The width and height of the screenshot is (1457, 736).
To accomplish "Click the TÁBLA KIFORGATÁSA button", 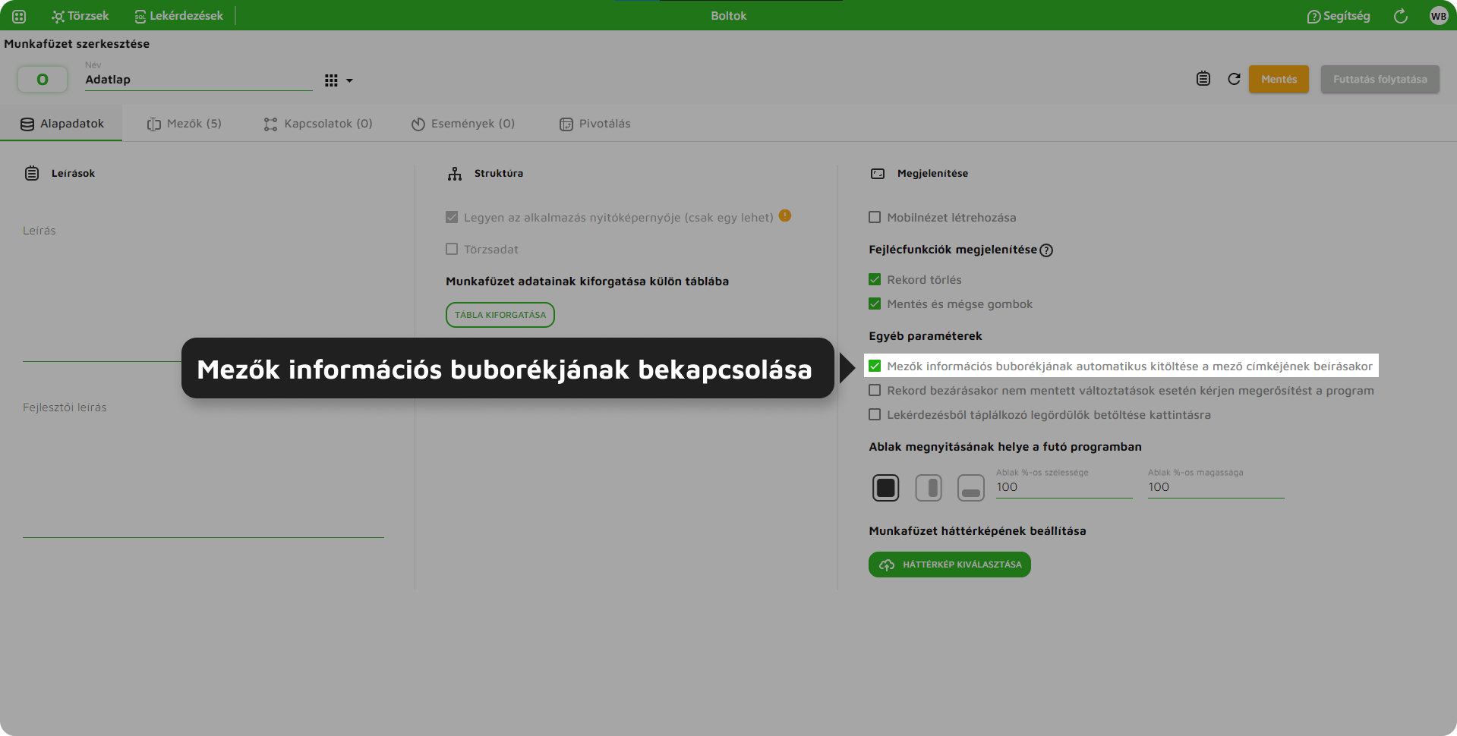I will point(500,315).
